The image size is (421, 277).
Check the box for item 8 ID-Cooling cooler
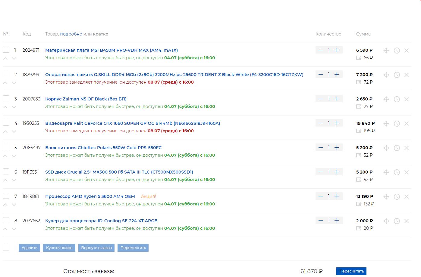(x=6, y=220)
